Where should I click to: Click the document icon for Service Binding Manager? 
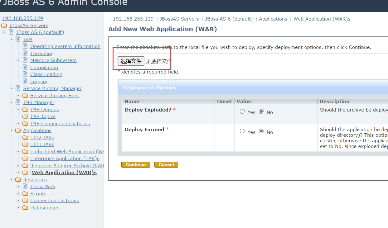click(x=18, y=88)
